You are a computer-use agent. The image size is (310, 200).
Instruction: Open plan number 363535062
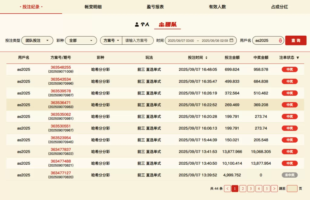point(61,115)
